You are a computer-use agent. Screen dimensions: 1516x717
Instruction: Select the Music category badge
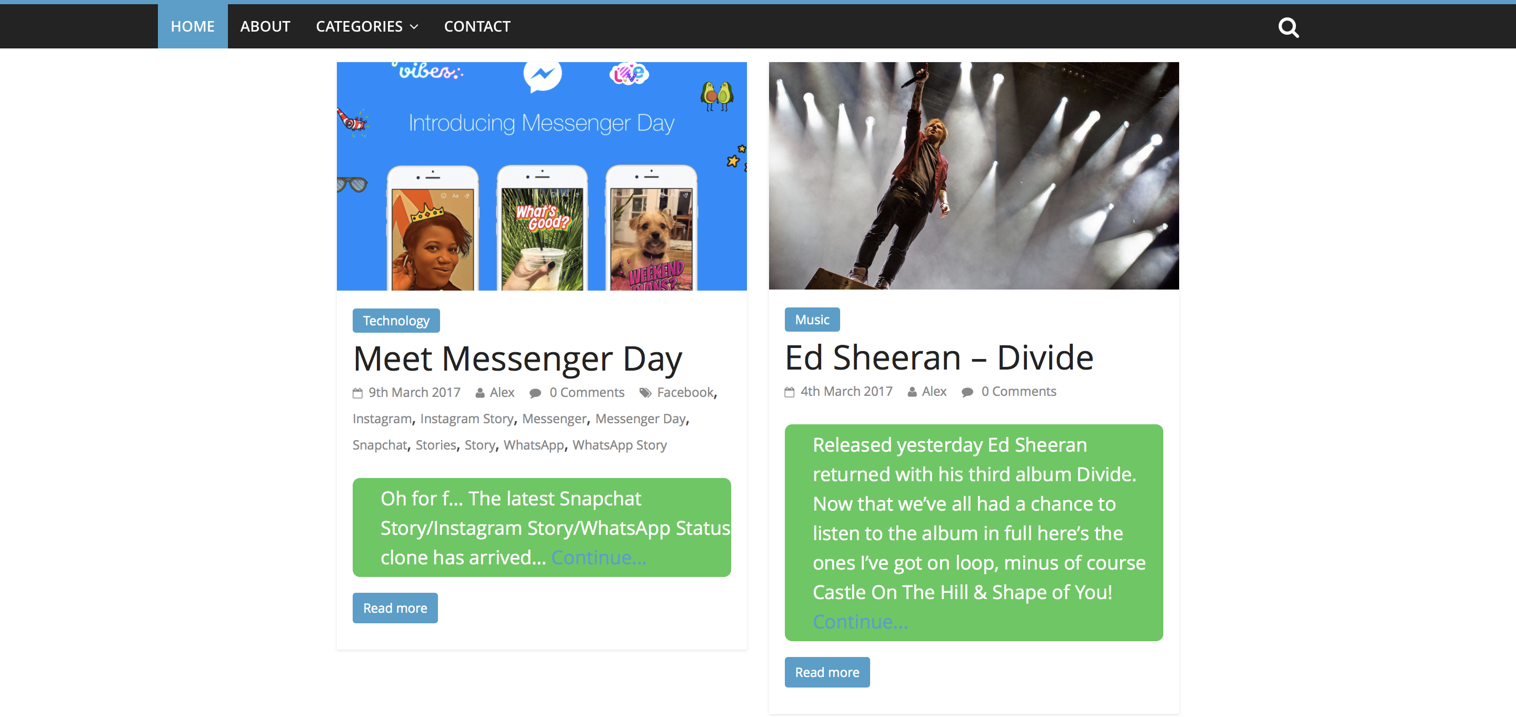point(812,320)
